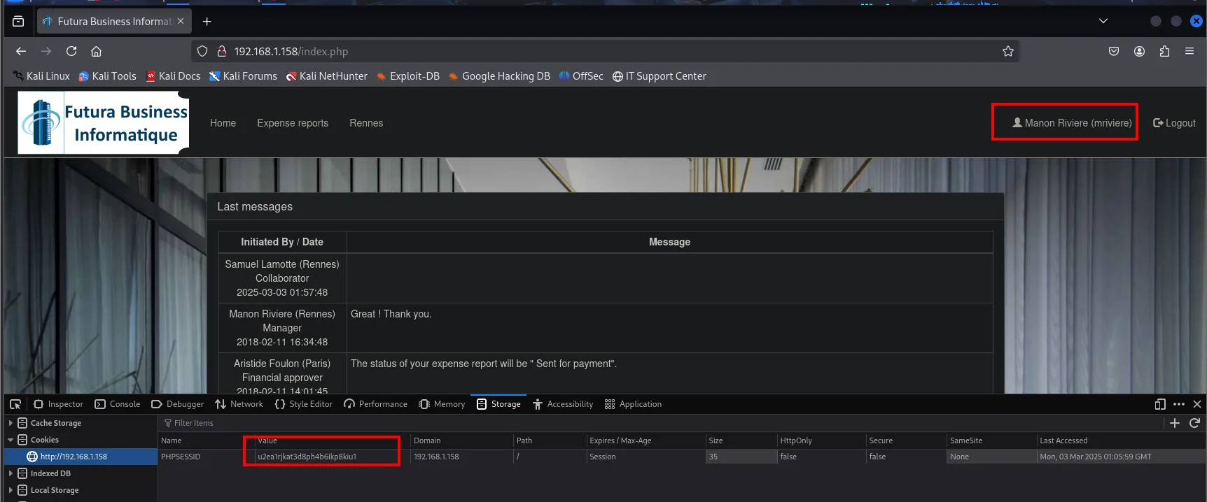The height and width of the screenshot is (502, 1207).
Task: Collapse the Cookies tree node
Action: (x=11, y=440)
